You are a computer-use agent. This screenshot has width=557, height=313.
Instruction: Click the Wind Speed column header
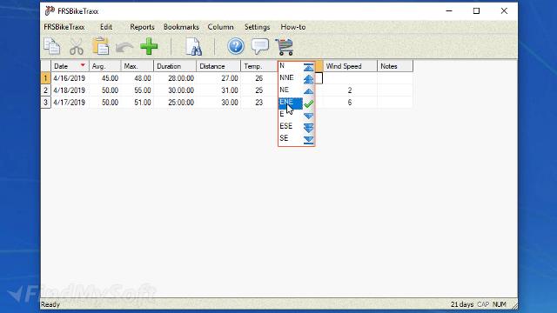coord(350,66)
